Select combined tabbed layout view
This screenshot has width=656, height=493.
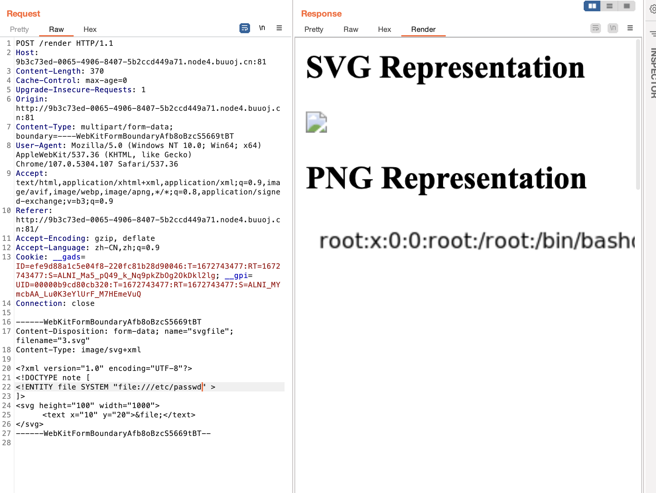627,6
